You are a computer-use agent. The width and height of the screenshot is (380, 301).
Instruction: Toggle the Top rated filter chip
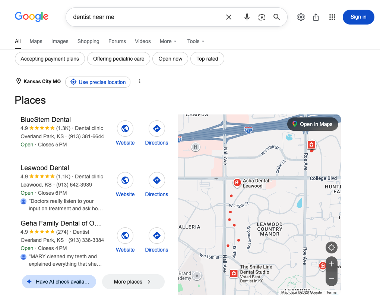pyautogui.click(x=207, y=59)
